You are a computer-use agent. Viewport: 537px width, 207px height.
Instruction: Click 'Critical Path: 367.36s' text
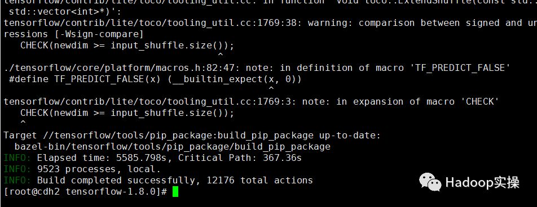pyautogui.click(x=240, y=158)
